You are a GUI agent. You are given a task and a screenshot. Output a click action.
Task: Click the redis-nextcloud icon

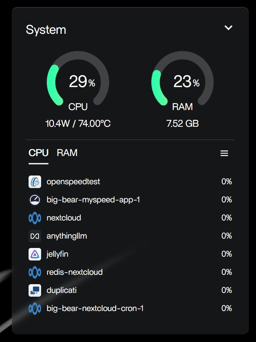(x=35, y=272)
